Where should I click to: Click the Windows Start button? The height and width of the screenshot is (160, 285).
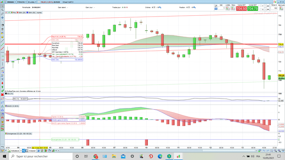5,156
